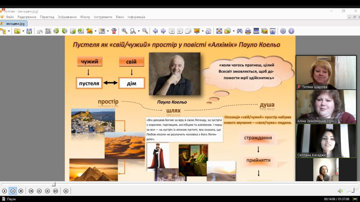This screenshot has width=360, height=202.
Task: Select Тетяна Шарова video thumbnail
Action: 326,72
